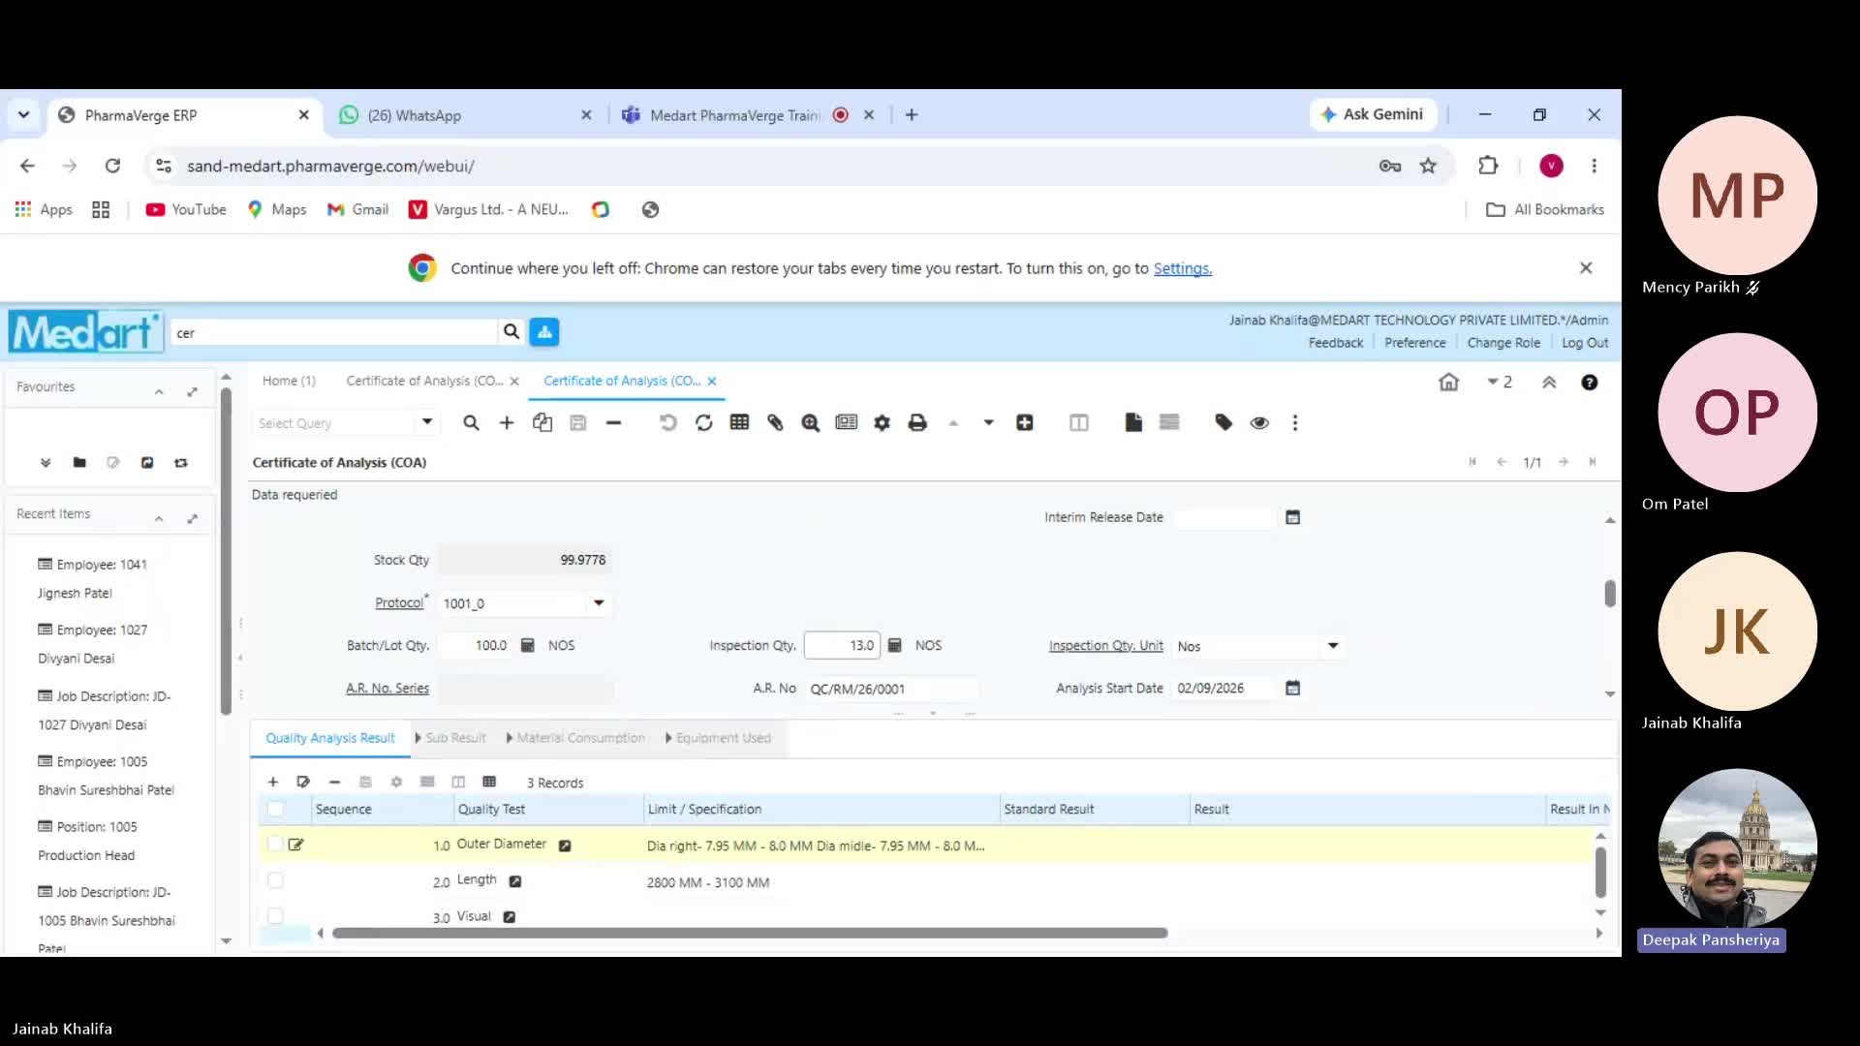Toggle grid view icon in toolbar
Screen dimensions: 1860x1046
[739, 423]
